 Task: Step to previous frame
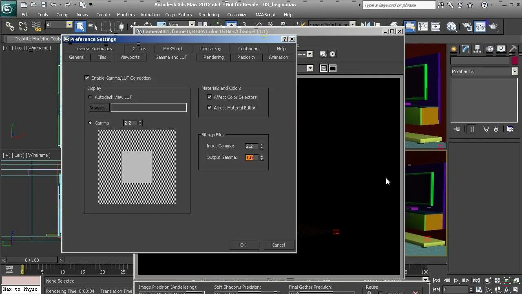tap(447, 281)
